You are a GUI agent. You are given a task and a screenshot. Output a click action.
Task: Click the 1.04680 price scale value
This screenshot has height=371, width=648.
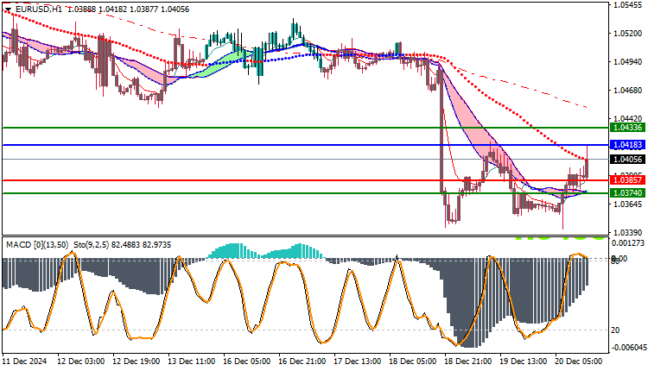(628, 91)
